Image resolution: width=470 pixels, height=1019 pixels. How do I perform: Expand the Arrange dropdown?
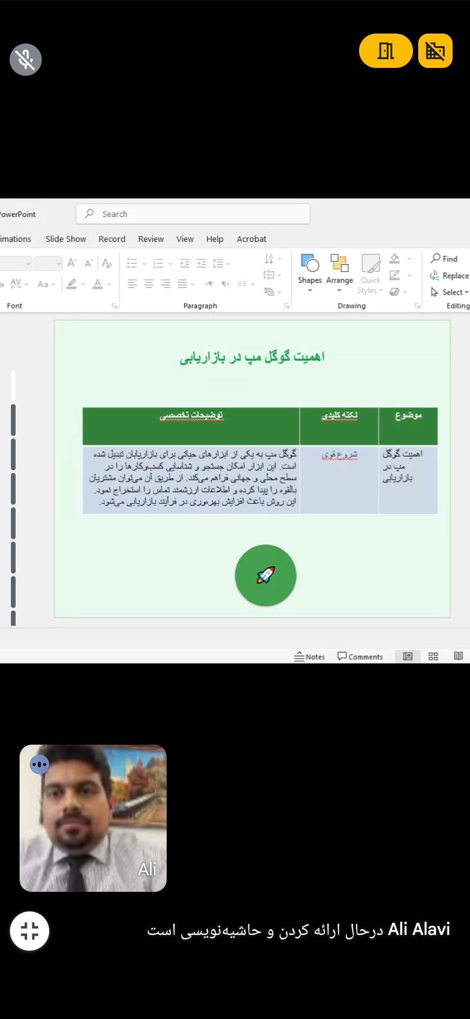tap(339, 273)
